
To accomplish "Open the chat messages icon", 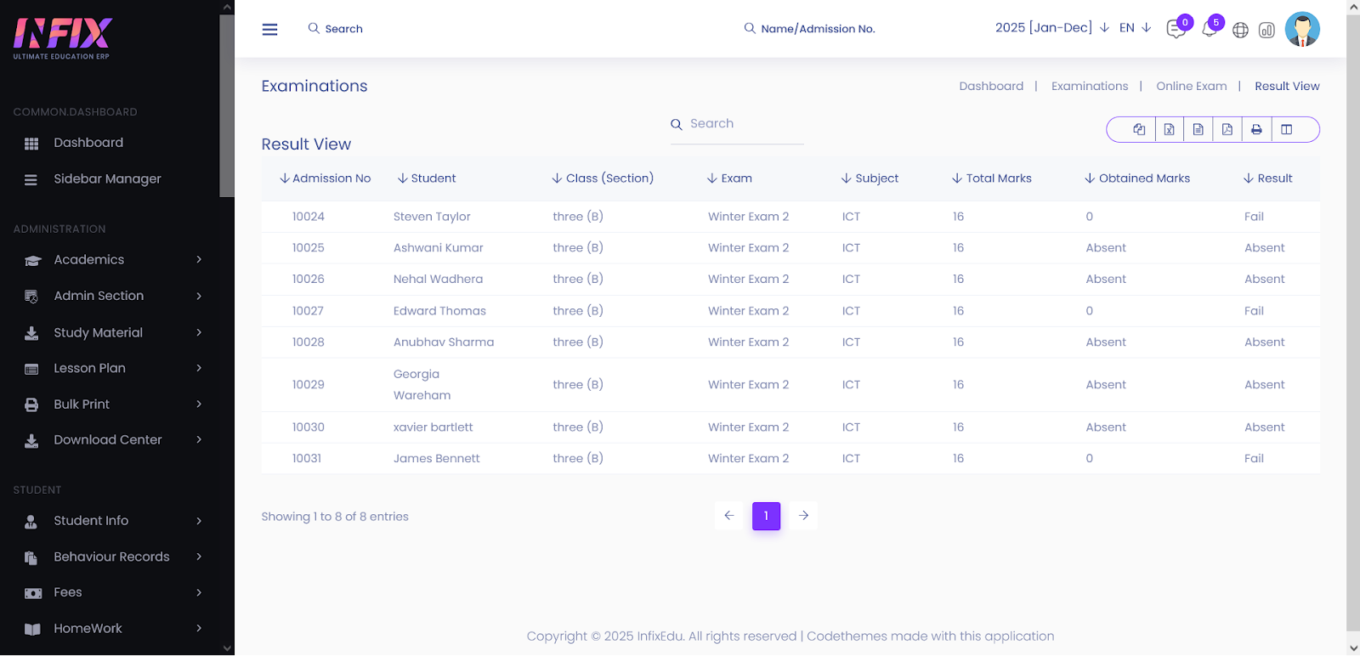I will (x=1176, y=30).
